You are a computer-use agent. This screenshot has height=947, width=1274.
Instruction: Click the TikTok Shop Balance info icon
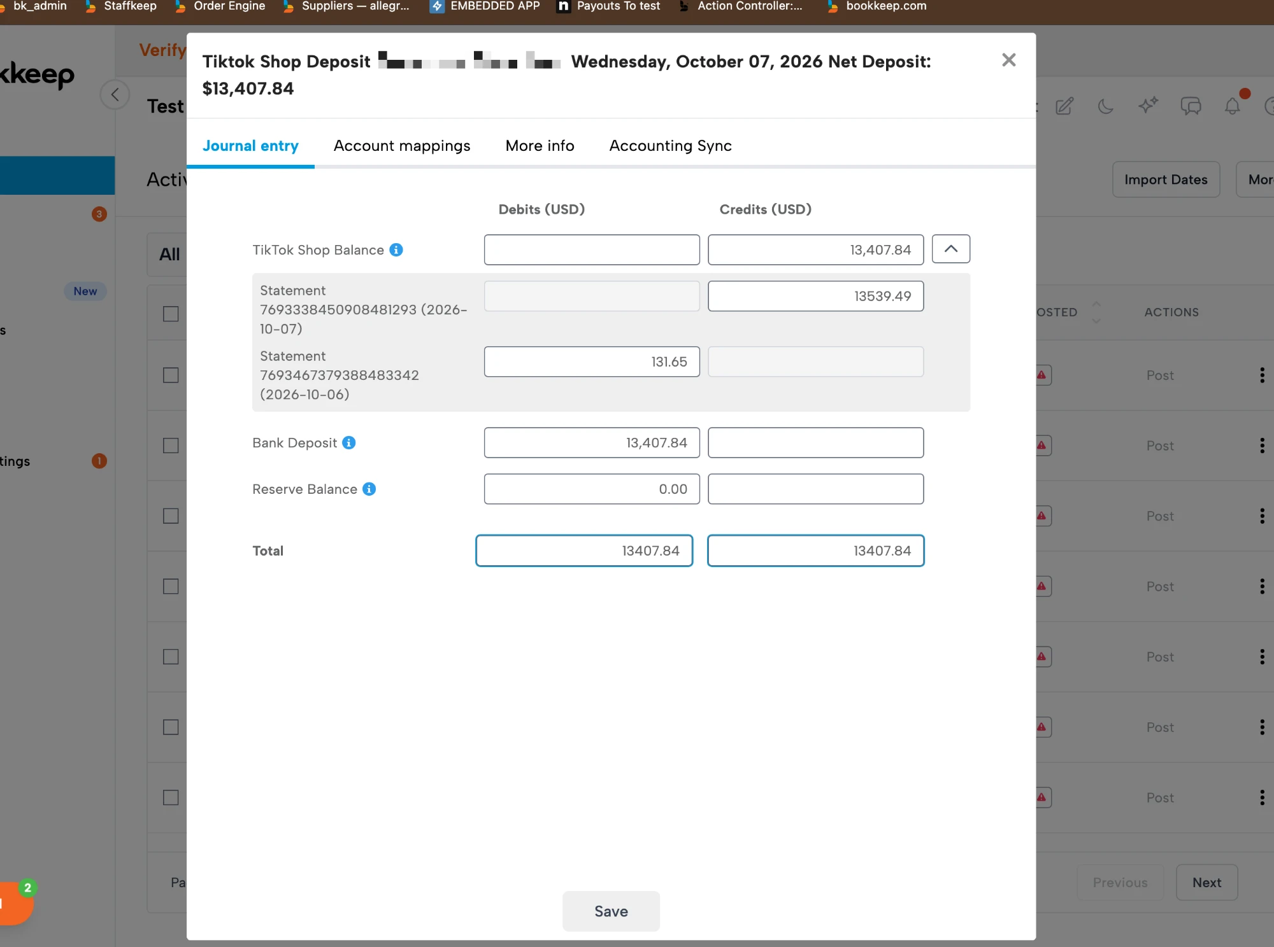[x=396, y=249]
